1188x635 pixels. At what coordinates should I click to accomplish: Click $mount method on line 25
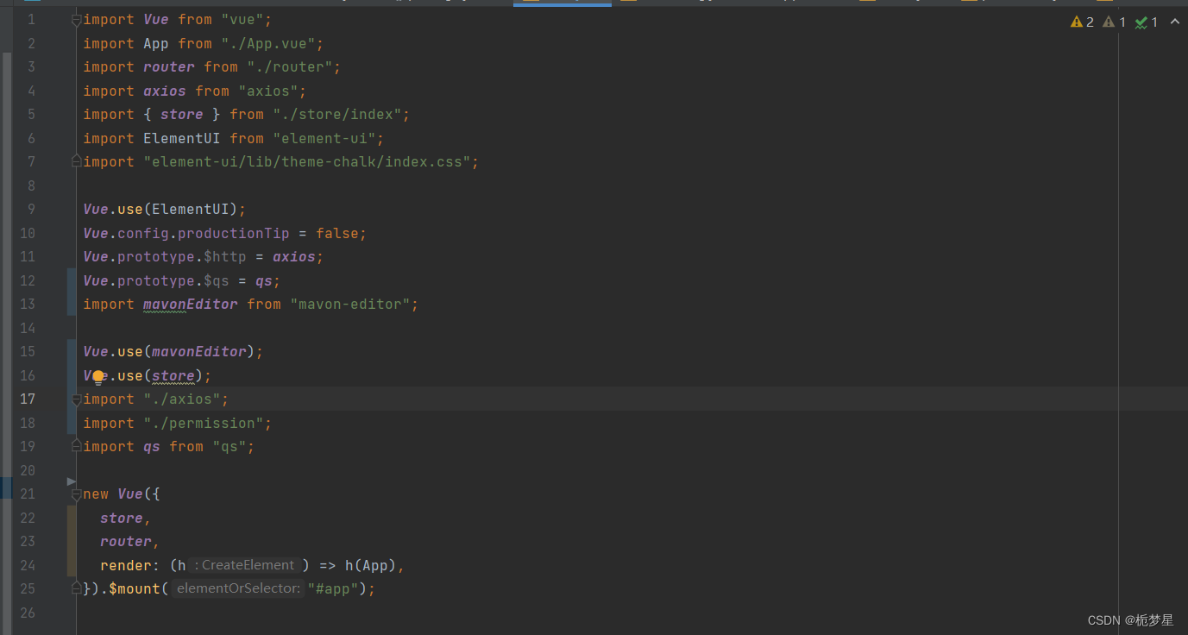coord(135,589)
